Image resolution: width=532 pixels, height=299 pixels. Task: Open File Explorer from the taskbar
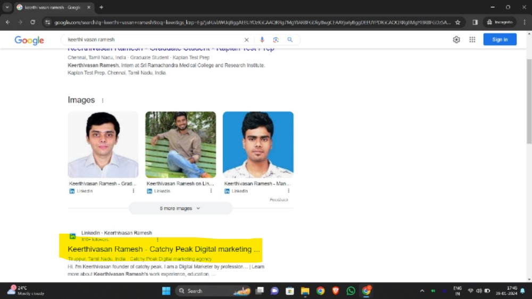305,291
